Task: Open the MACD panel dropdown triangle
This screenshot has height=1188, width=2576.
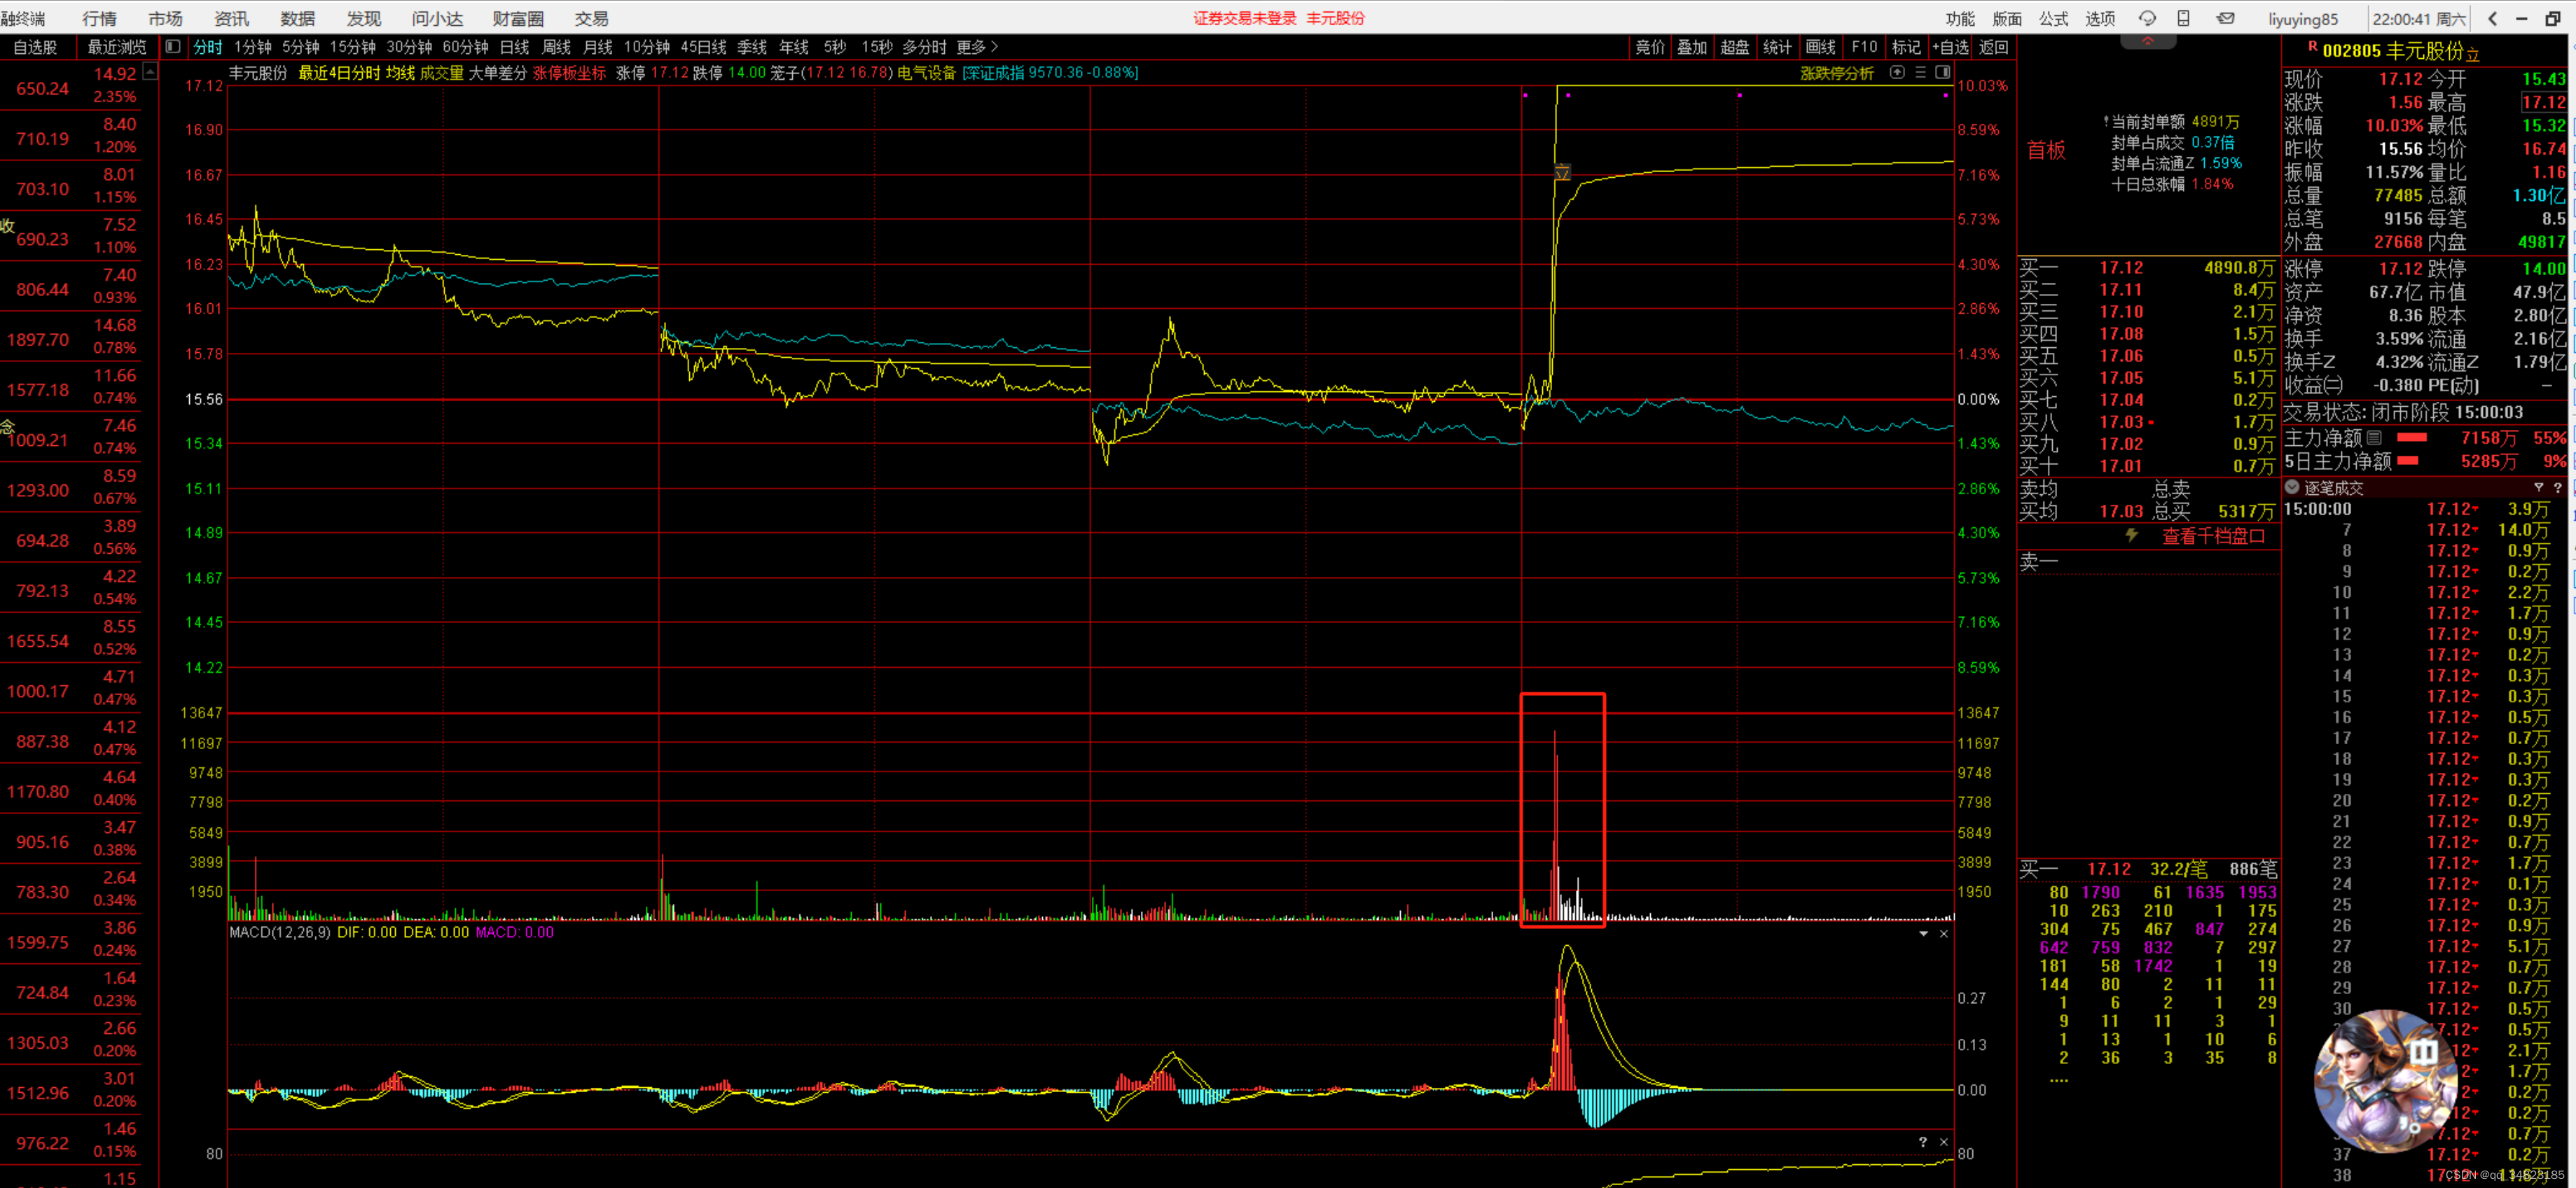Action: click(x=1923, y=933)
